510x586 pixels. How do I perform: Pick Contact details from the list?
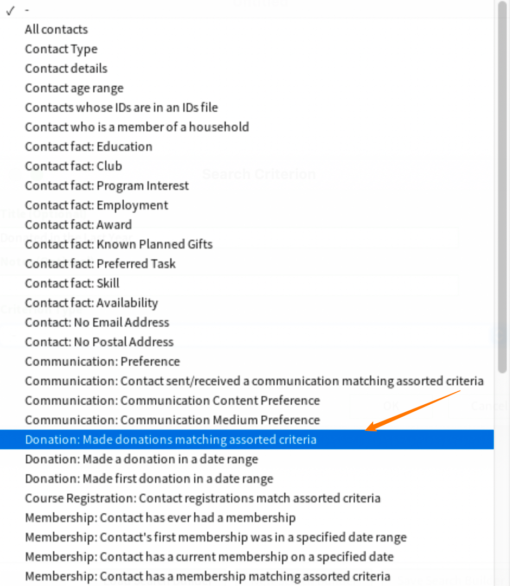247,68
